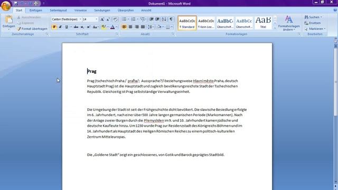Decrease paragraph indent
338x190 pixels.
(x=152, y=20)
